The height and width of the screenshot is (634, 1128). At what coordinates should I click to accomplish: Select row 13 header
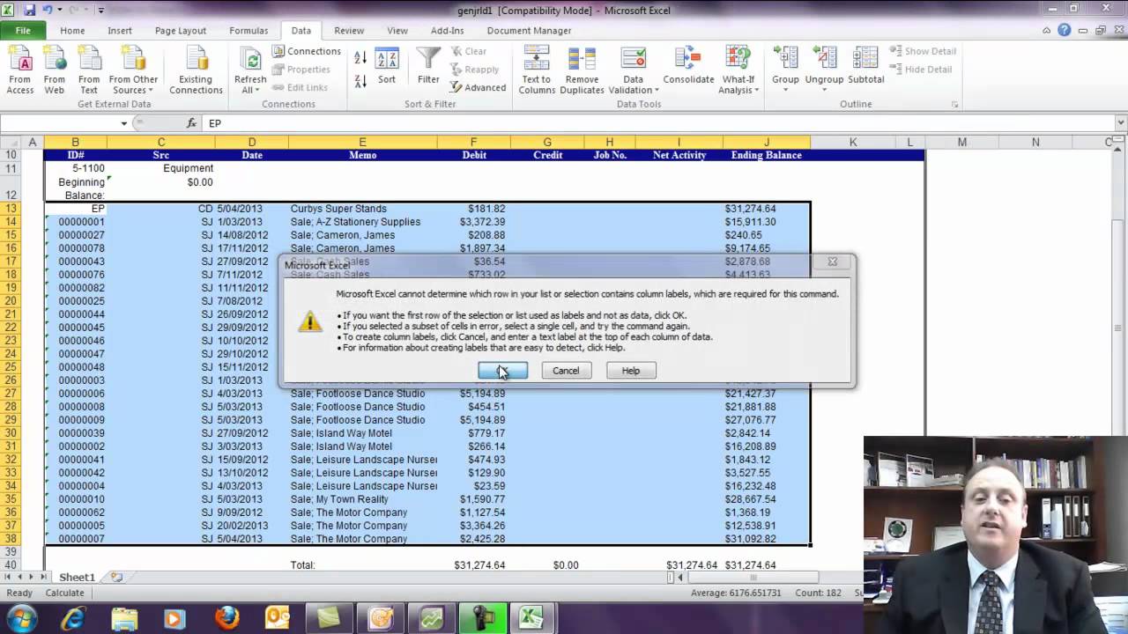11,209
